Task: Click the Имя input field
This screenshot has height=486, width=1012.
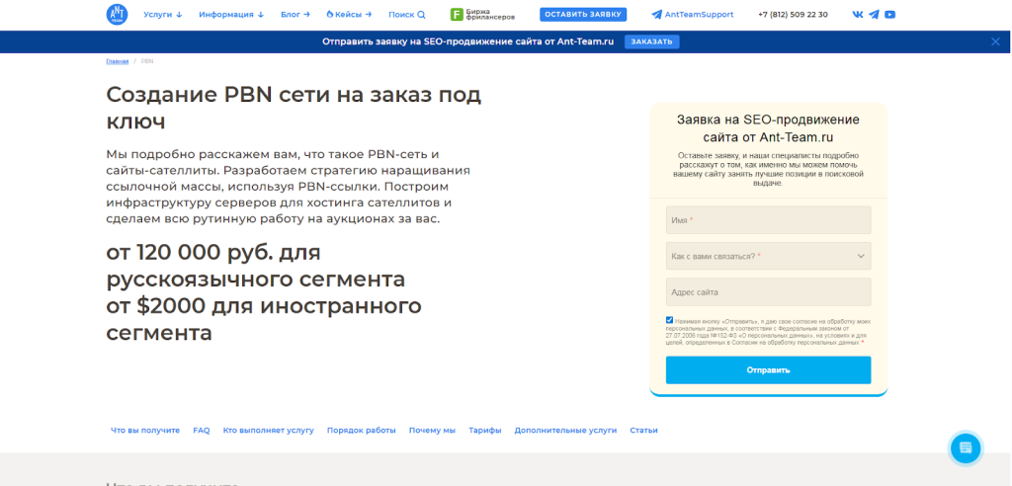Action: (x=768, y=220)
